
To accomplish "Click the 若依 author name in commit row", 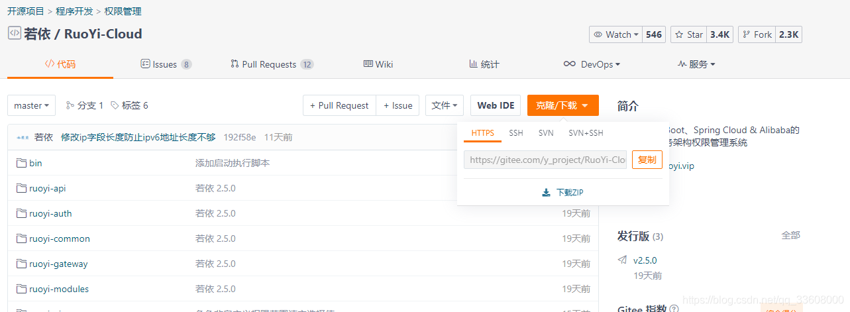I will (44, 138).
